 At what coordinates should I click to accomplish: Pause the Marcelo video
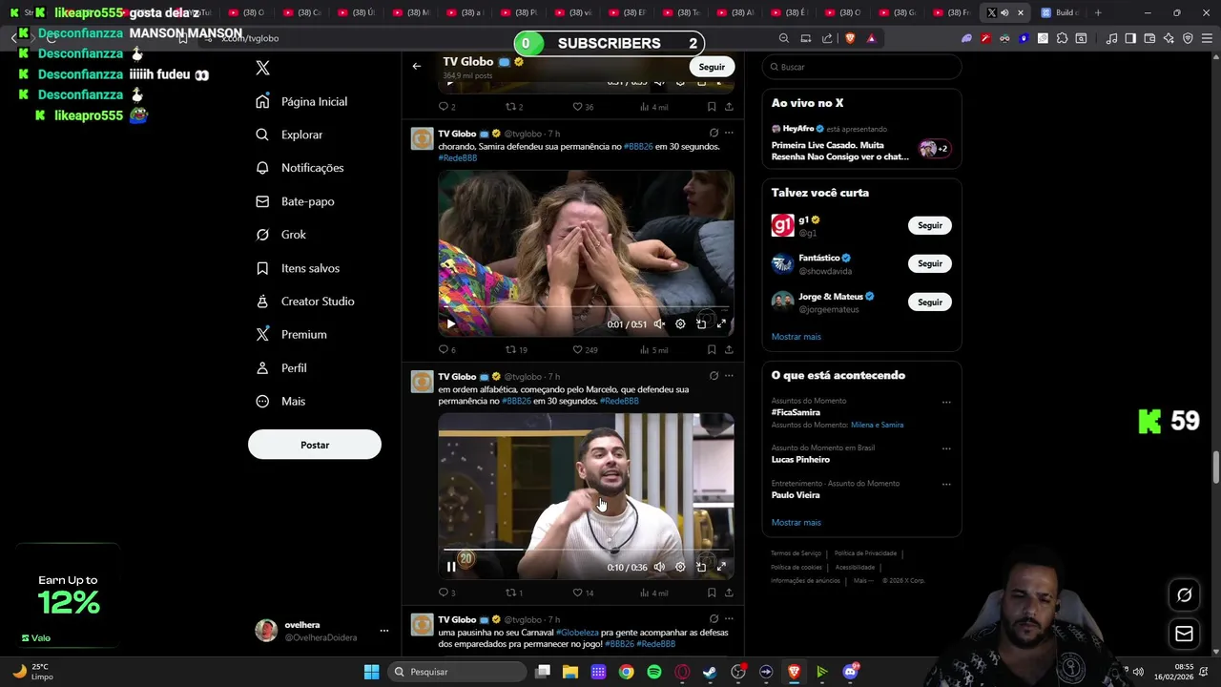coord(451,567)
